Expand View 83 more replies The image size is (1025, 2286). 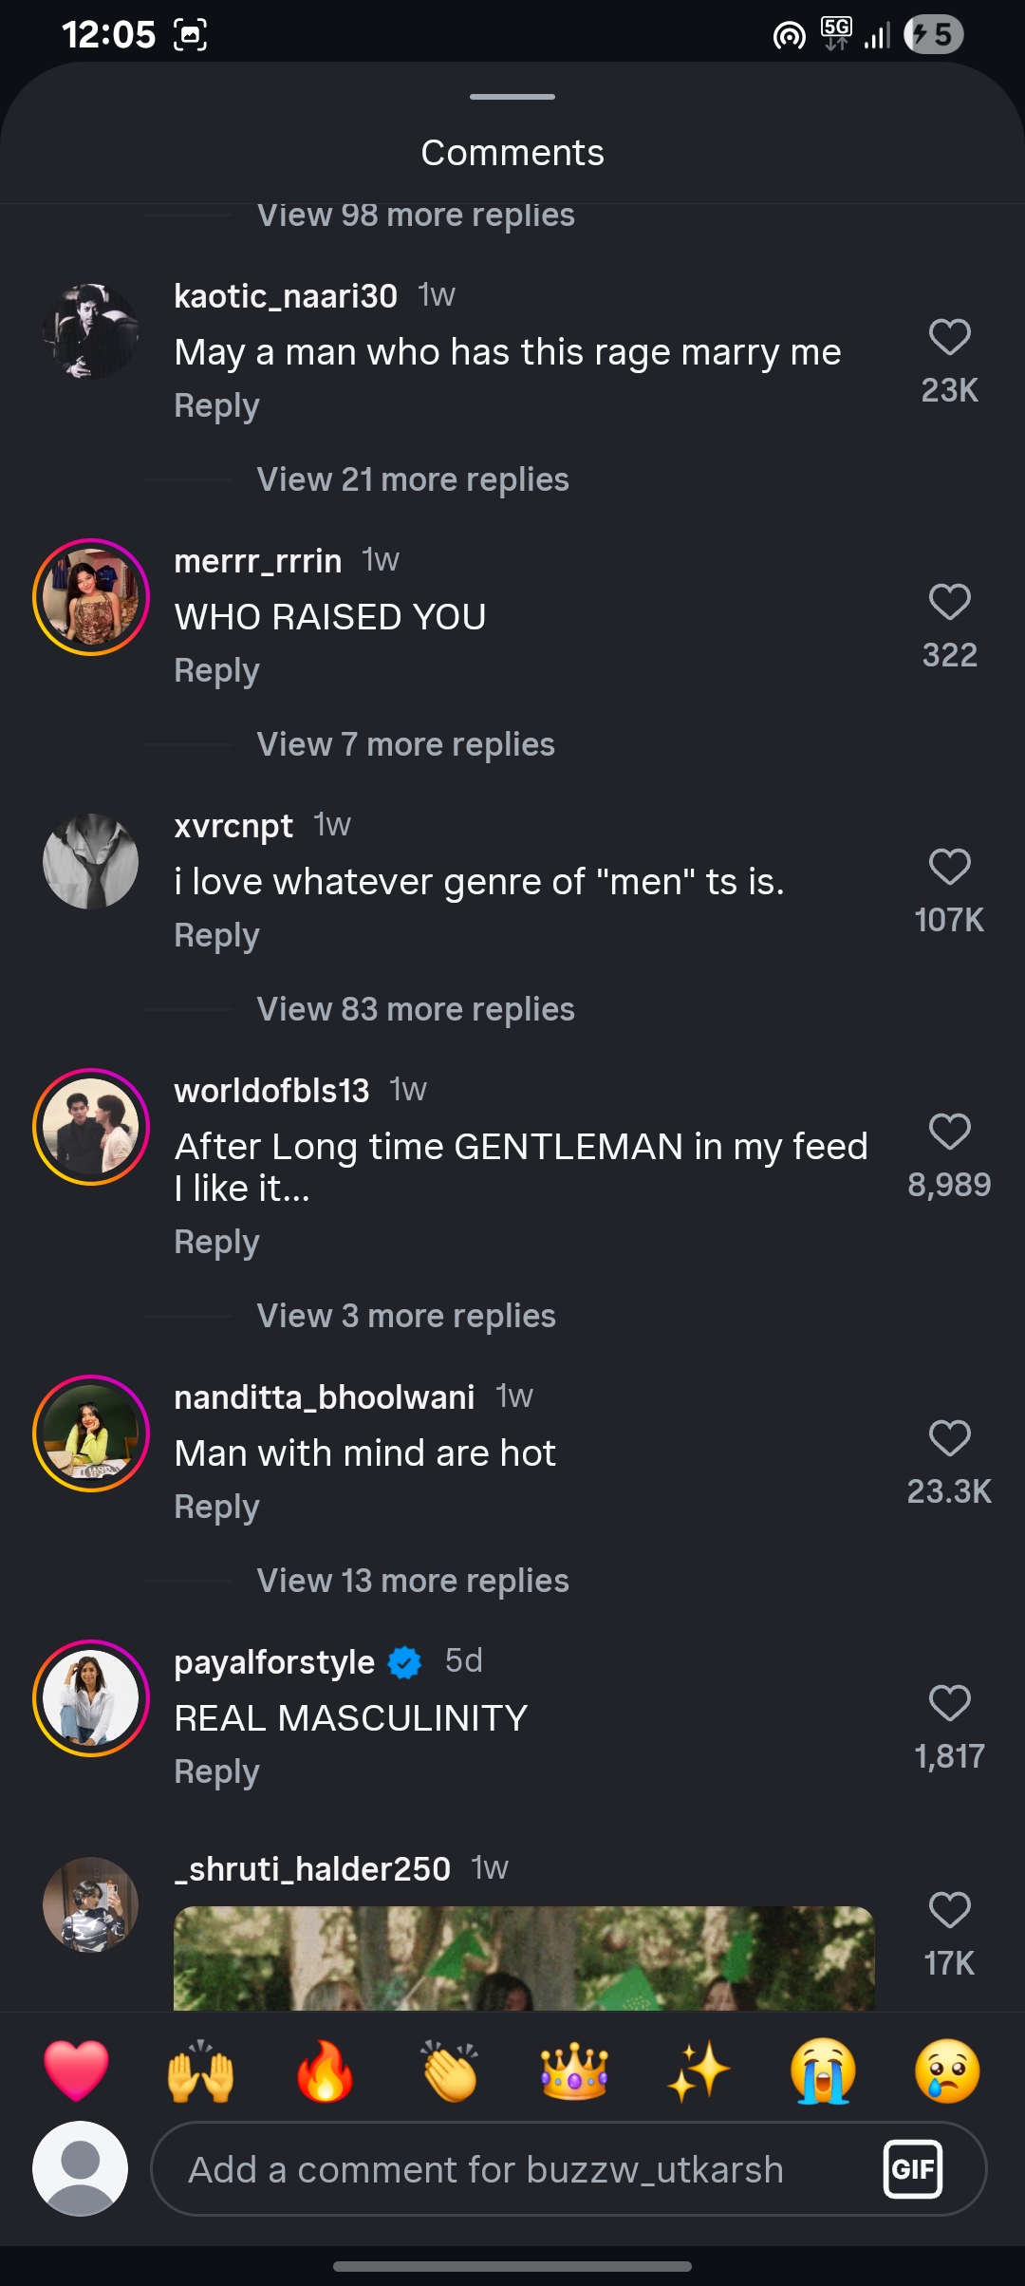tap(416, 1009)
